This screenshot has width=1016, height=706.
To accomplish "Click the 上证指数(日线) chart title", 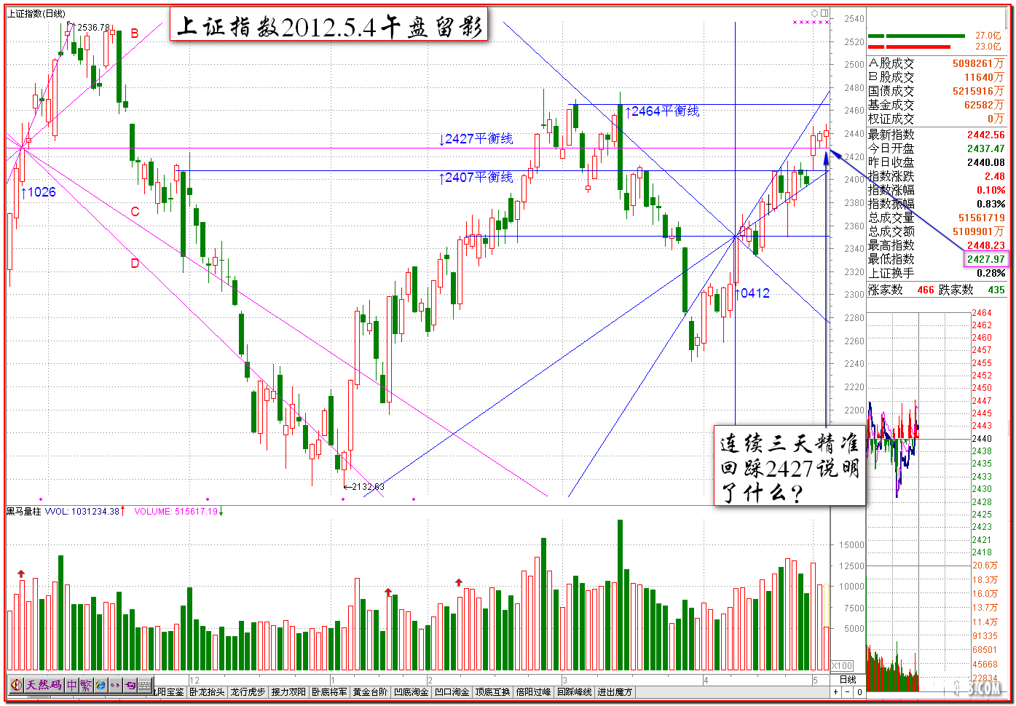I will tap(36, 14).
